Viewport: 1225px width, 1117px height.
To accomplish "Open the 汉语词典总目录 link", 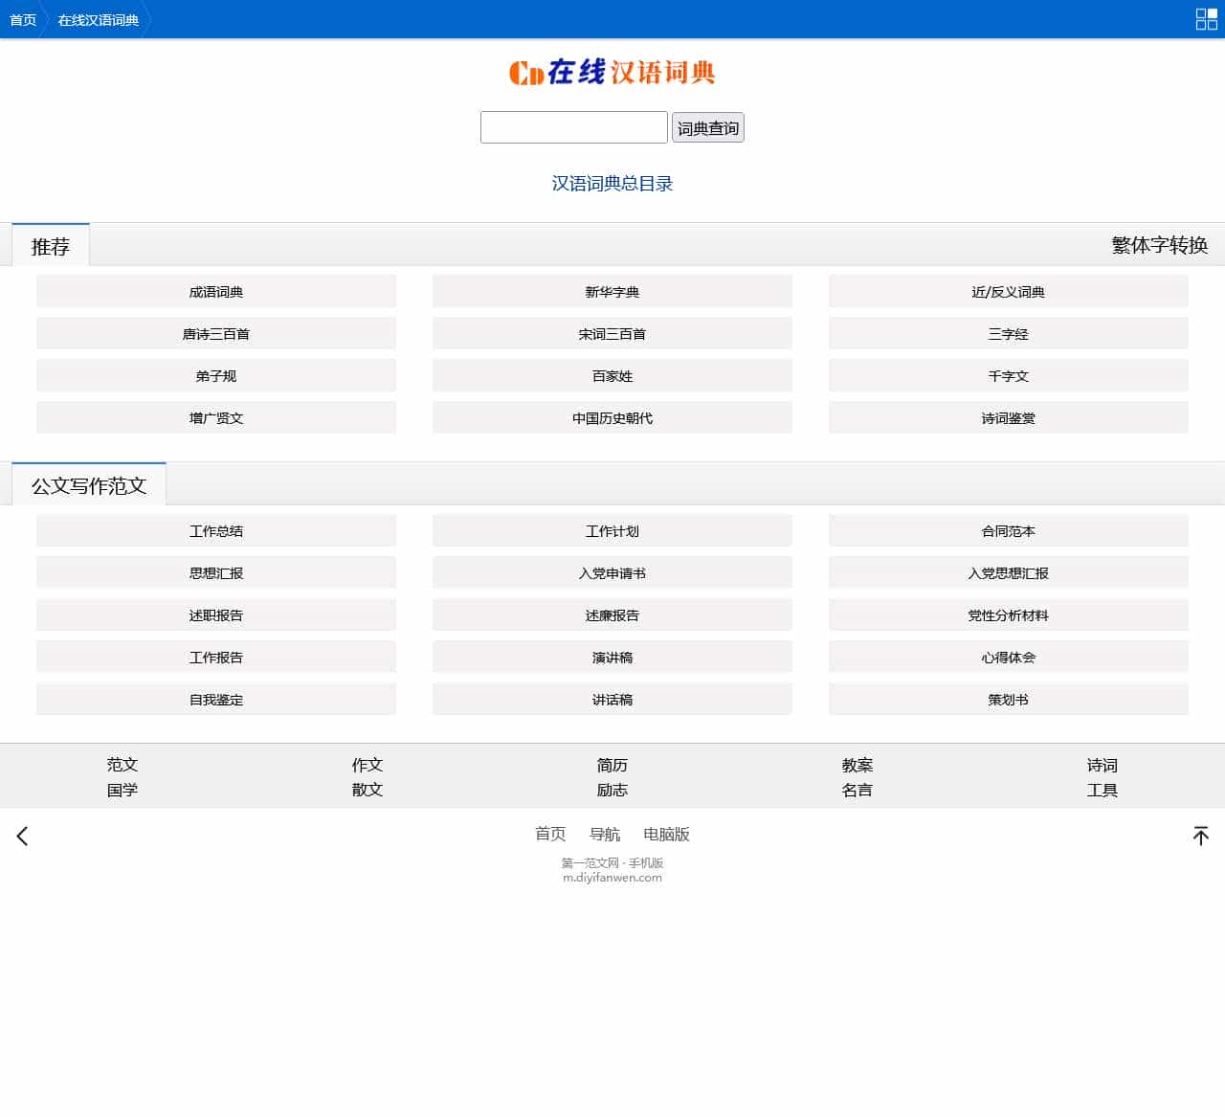I will (x=612, y=184).
